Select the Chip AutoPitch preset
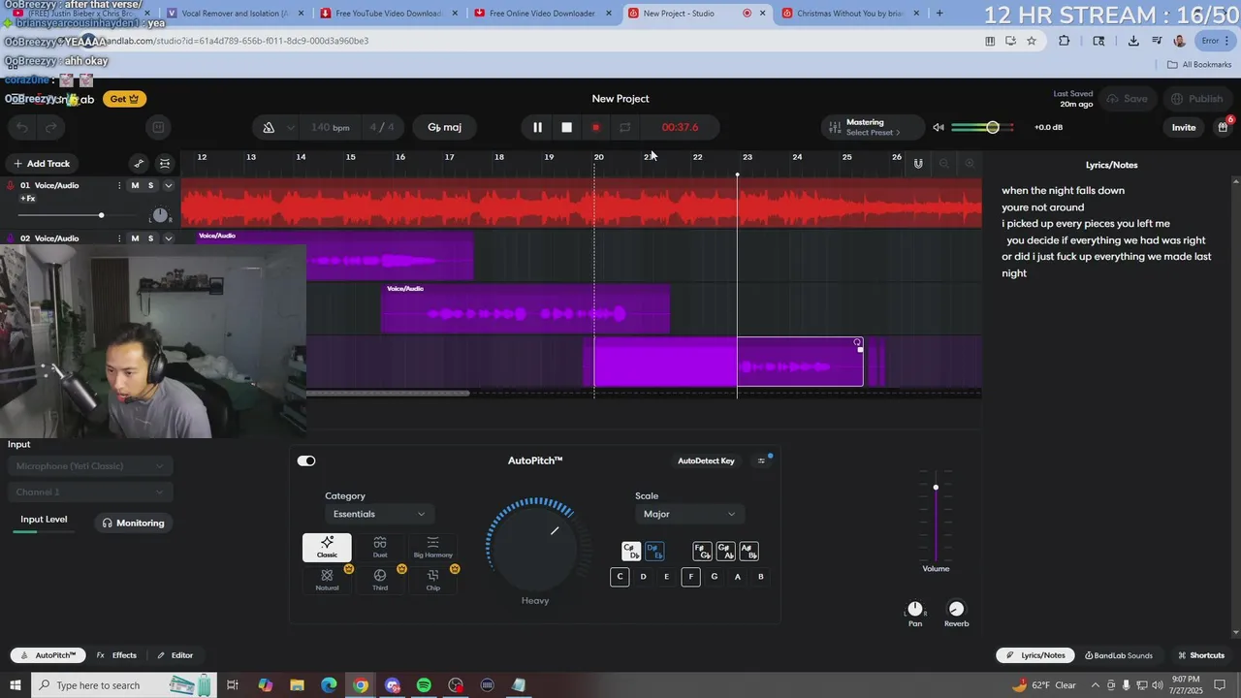 (x=432, y=580)
